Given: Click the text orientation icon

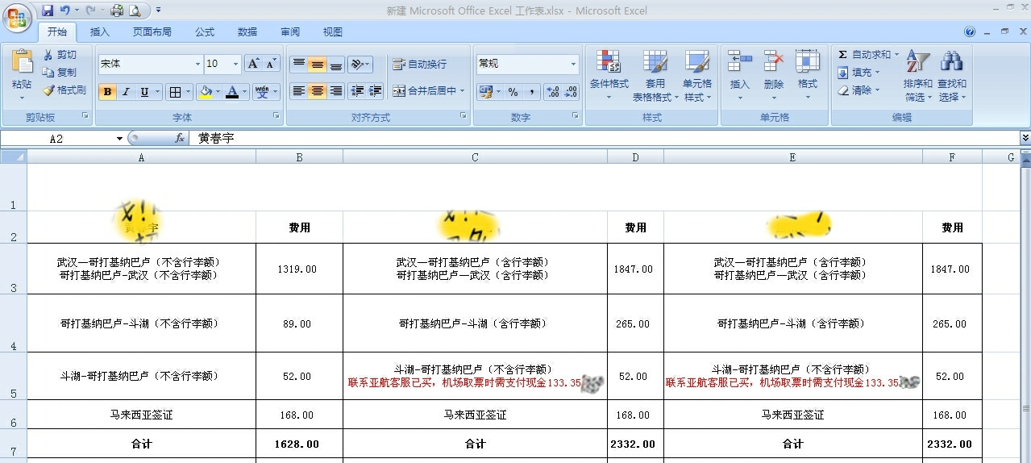Looking at the screenshot, I should click(360, 65).
